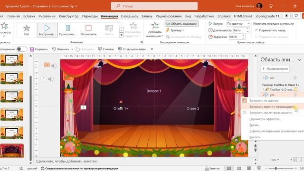Click the lightbulb icon in title bar
The image size is (304, 171).
point(271,6)
